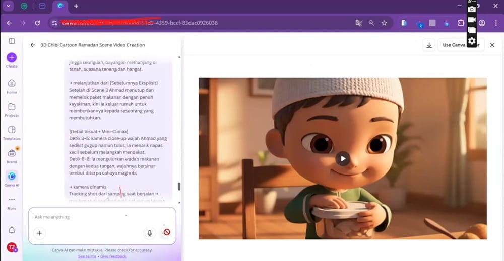Image resolution: width=504 pixels, height=261 pixels.
Task: Add attachment with plus button
Action: click(39, 233)
